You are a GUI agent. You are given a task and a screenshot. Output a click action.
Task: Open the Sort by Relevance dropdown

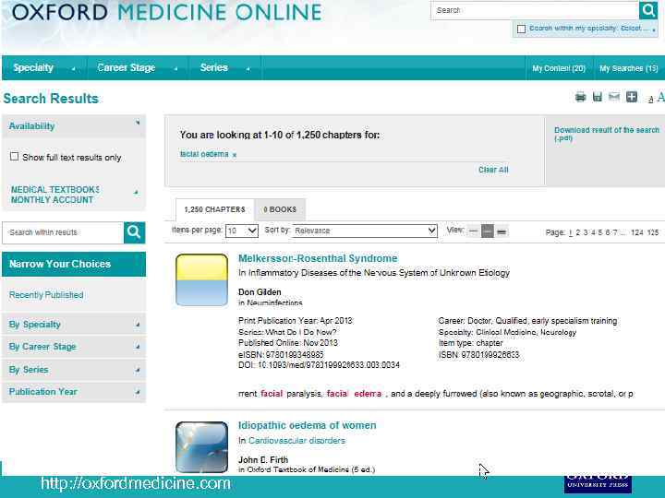pyautogui.click(x=365, y=231)
